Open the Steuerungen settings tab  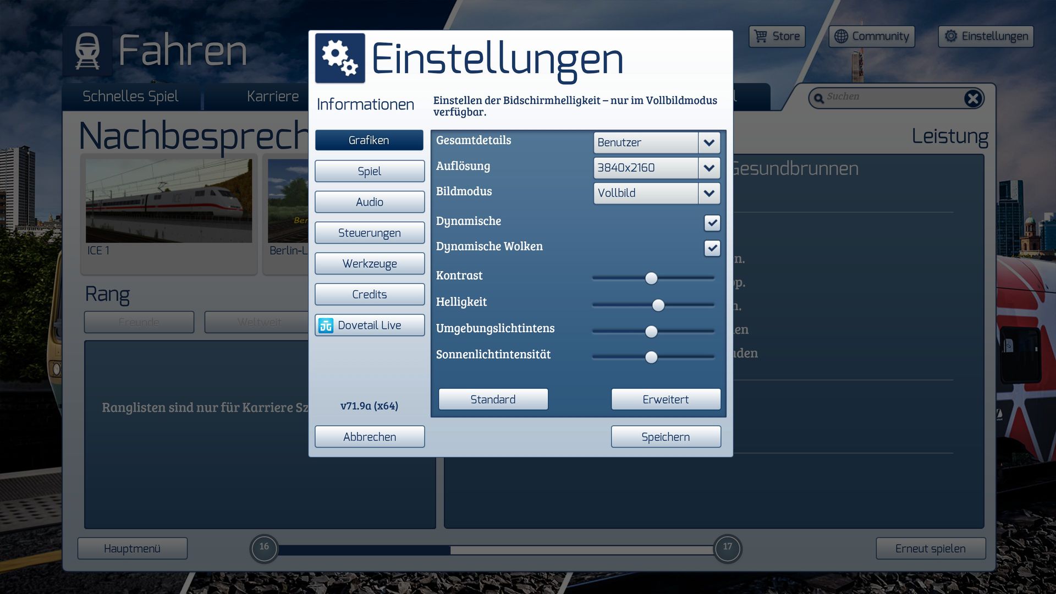click(x=370, y=233)
